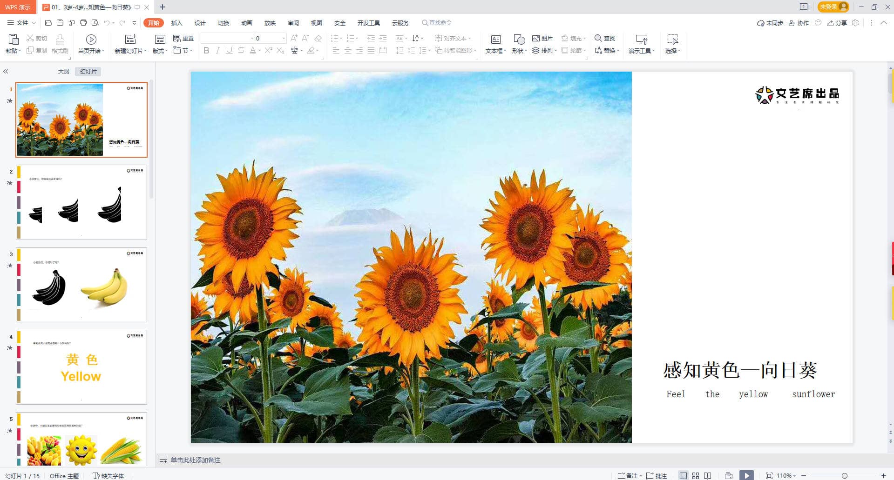This screenshot has height=480, width=894.
Task: Apply superscript formatting
Action: pyautogui.click(x=268, y=50)
